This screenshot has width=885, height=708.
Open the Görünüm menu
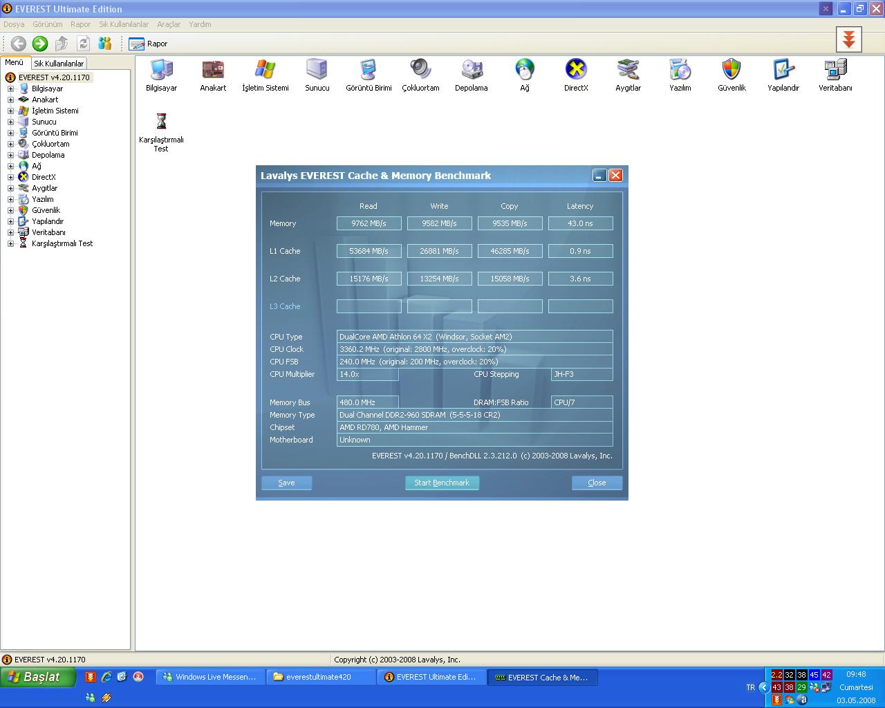pos(48,24)
